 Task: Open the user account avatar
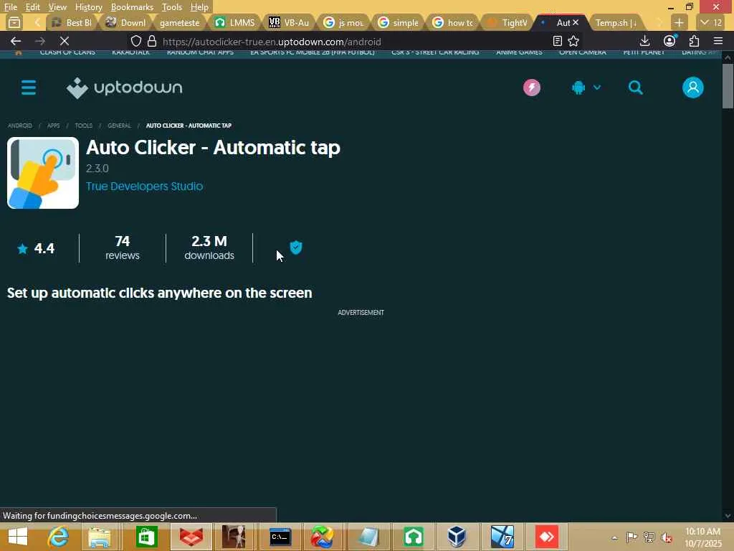[x=693, y=88]
